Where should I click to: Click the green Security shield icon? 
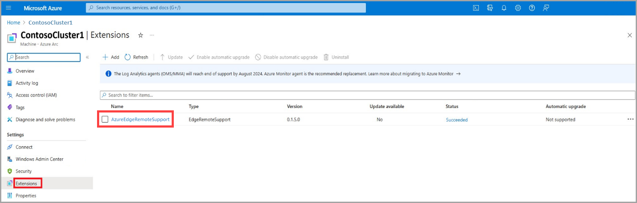point(9,171)
